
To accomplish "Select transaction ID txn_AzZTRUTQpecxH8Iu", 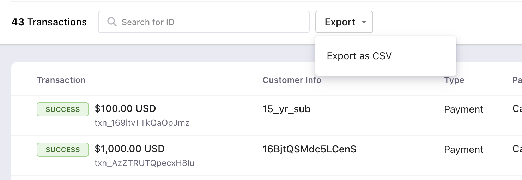I will (x=144, y=163).
